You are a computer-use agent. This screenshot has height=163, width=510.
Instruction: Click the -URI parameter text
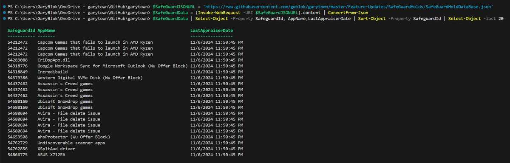(x=248, y=13)
